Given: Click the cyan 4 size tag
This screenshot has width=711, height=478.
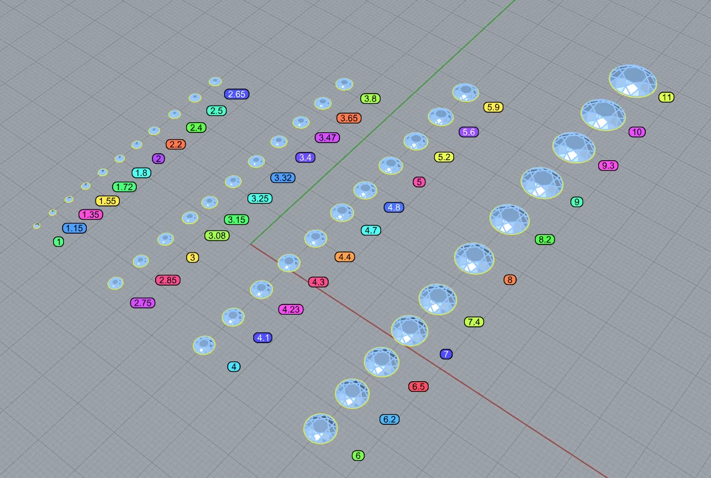Looking at the screenshot, I should [x=234, y=367].
